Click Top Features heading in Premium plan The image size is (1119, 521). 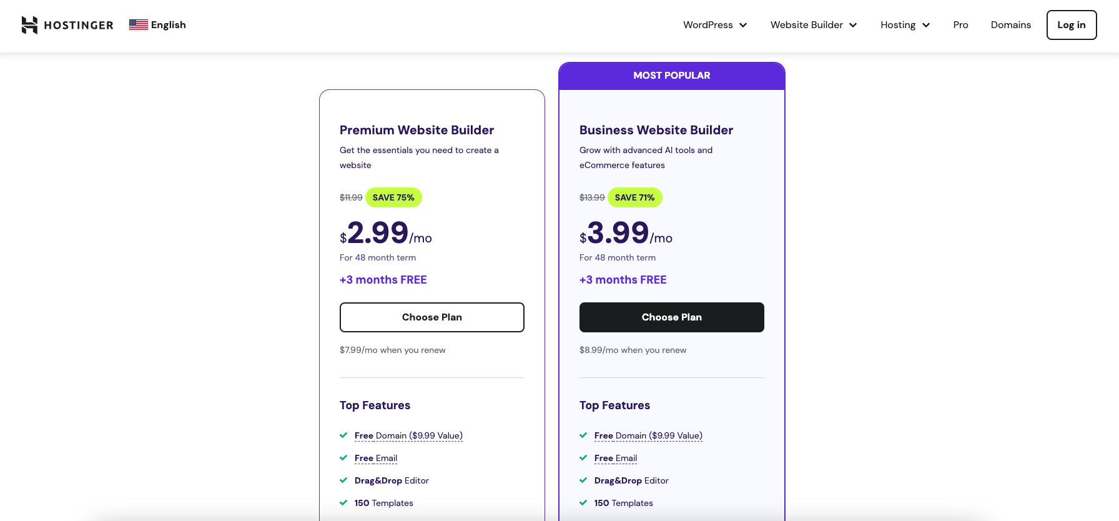pos(375,405)
